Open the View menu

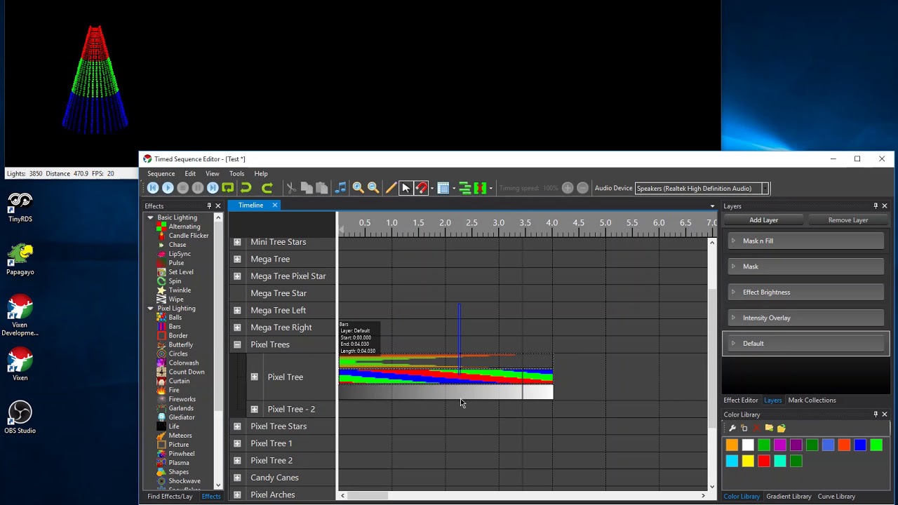(212, 174)
